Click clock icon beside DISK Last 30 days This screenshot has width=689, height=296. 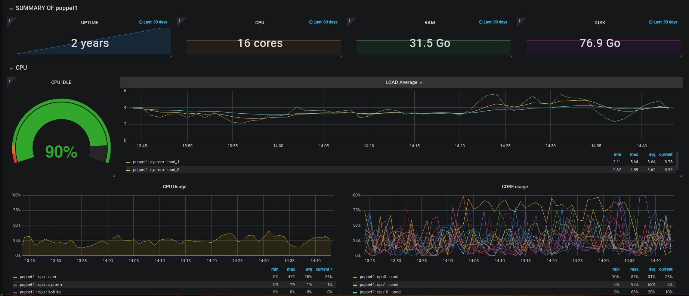(651, 22)
